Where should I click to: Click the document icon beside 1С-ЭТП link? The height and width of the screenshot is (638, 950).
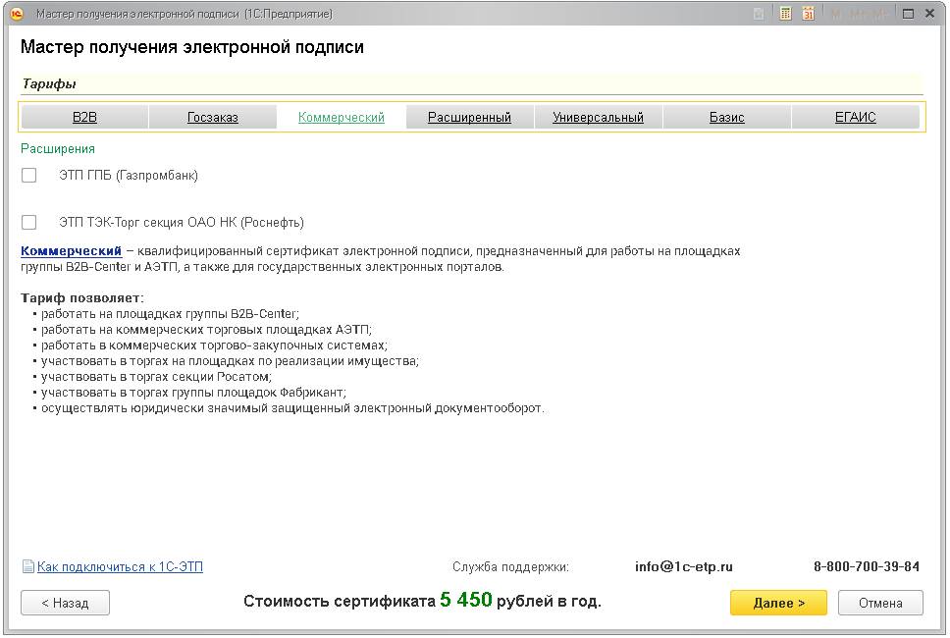click(x=27, y=566)
